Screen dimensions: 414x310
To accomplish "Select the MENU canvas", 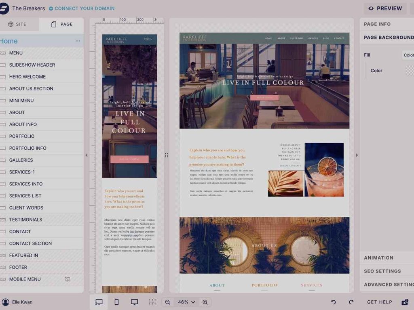I will pos(42,53).
